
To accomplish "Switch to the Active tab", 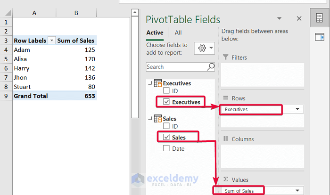I will 155,32.
